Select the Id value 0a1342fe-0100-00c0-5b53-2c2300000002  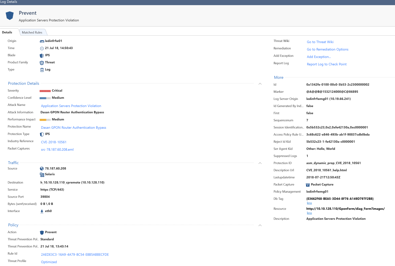[338, 84]
